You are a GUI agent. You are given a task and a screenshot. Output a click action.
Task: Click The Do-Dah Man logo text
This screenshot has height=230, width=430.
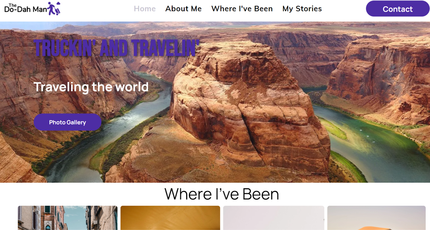click(x=26, y=8)
